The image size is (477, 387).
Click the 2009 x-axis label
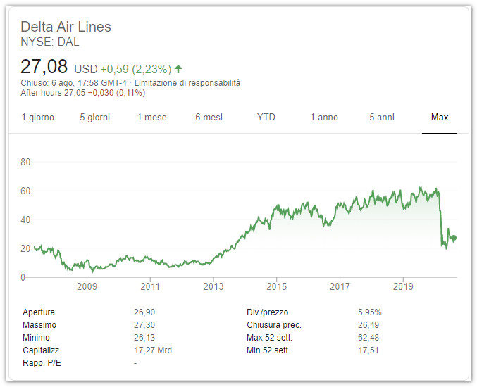[87, 286]
